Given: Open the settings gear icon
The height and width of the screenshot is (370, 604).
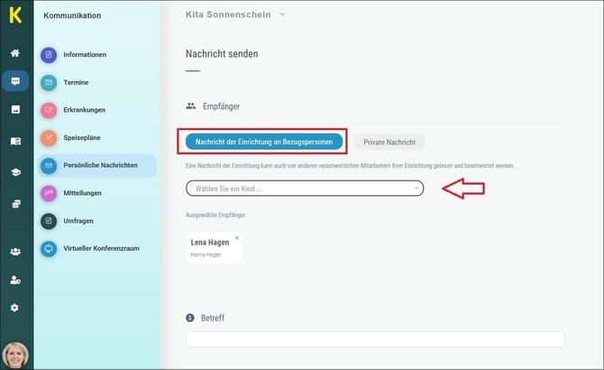Looking at the screenshot, I should coord(14,308).
